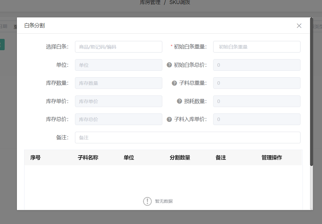Click the 初始白条总价 value field
Viewport: 322px width, 224px height.
[x=256, y=65]
